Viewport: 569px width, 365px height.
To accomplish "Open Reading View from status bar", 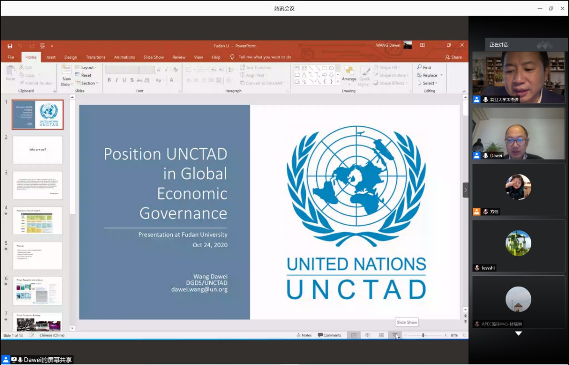I will point(381,335).
